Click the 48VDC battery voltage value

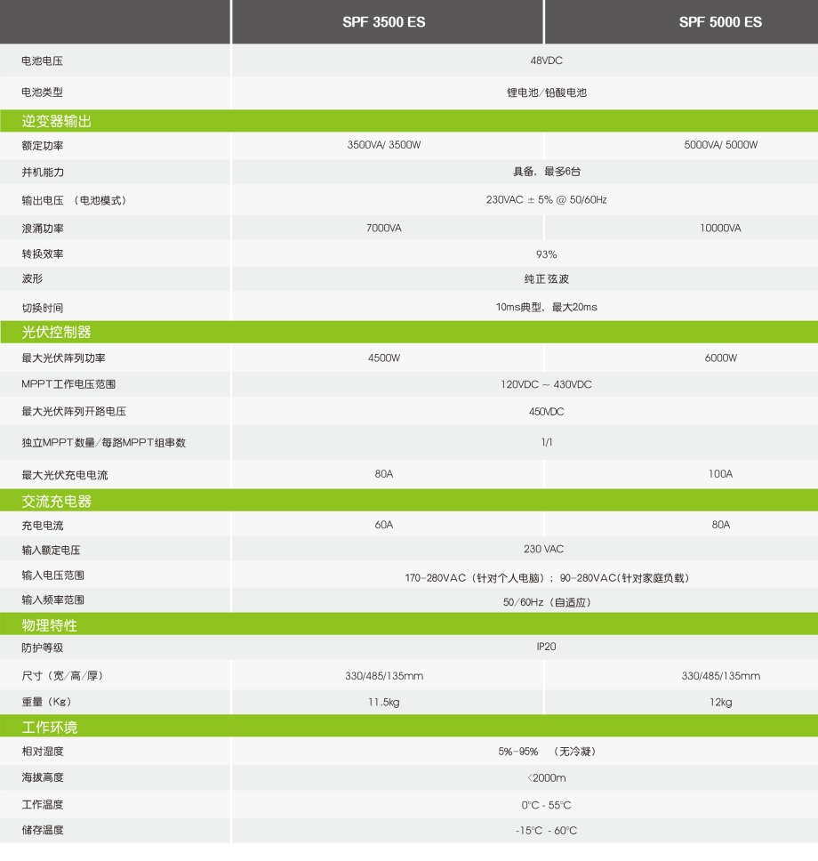(x=546, y=60)
